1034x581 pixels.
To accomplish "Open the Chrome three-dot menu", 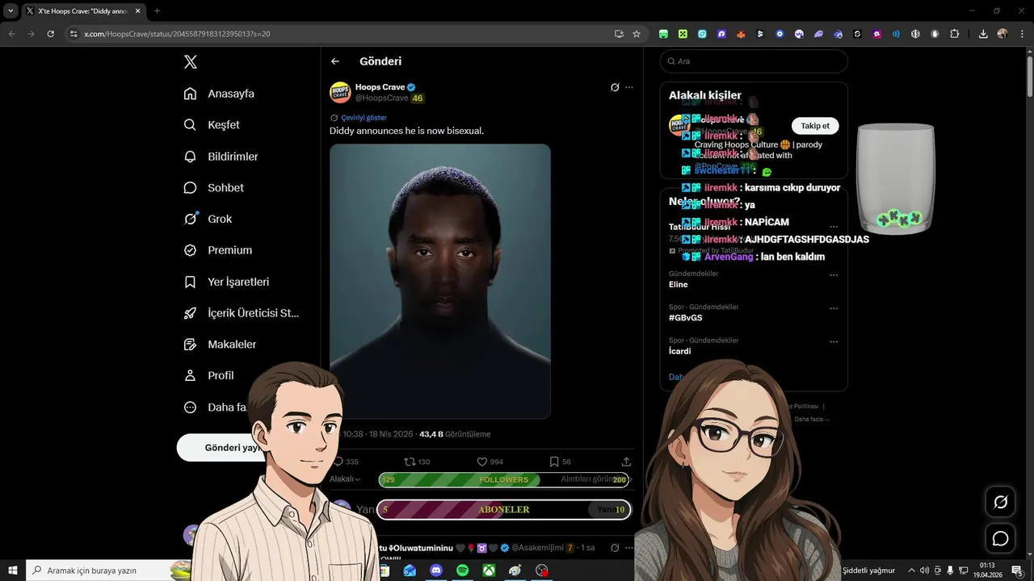I will point(1020,34).
